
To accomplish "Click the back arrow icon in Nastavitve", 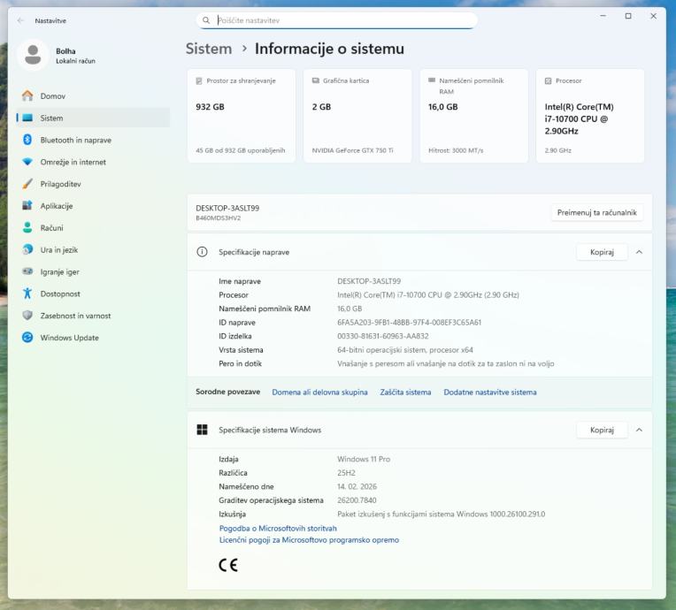I will click(x=20, y=20).
